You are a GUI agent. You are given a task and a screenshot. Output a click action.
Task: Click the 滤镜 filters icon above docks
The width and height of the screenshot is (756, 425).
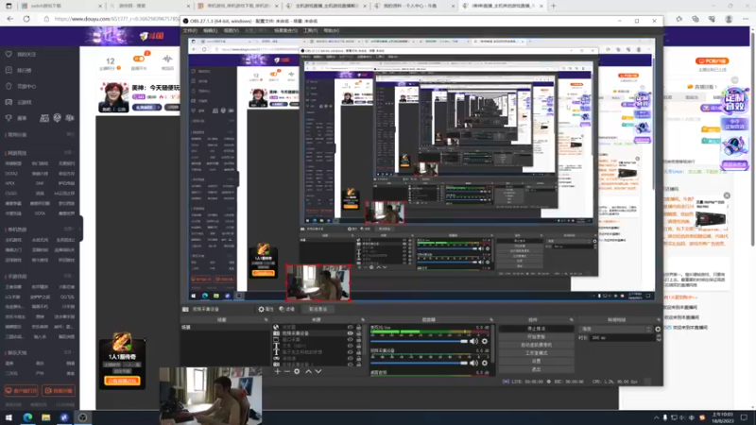pos(287,310)
